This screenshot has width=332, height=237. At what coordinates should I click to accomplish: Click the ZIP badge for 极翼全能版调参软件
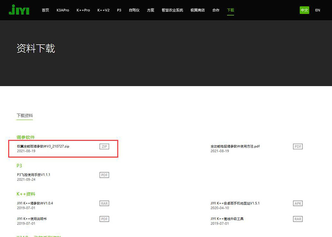pyautogui.click(x=104, y=147)
